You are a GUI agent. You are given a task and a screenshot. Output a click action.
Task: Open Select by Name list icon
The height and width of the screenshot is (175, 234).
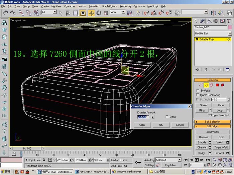tap(68, 13)
